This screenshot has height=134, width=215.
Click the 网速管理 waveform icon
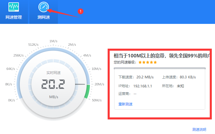pos(14,6)
